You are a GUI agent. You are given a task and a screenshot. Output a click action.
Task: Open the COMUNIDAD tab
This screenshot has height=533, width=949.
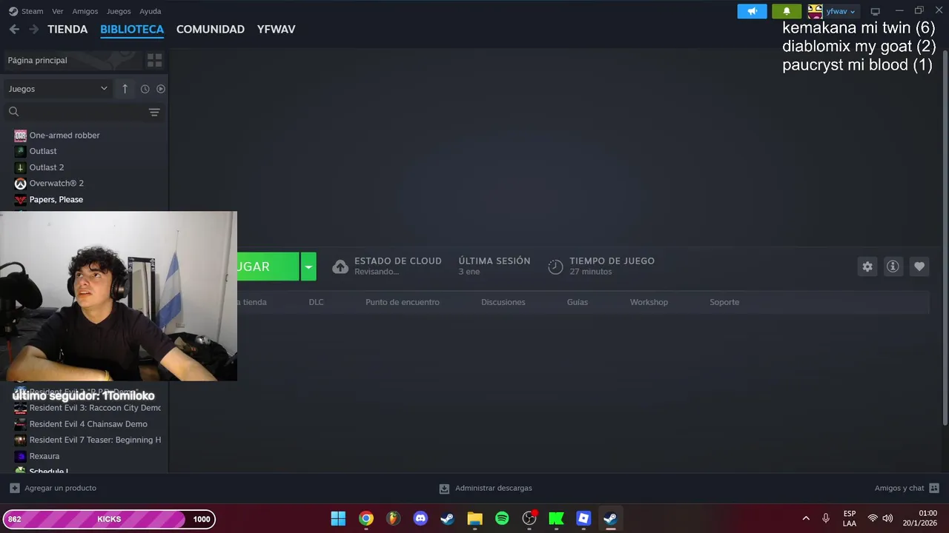tap(211, 30)
